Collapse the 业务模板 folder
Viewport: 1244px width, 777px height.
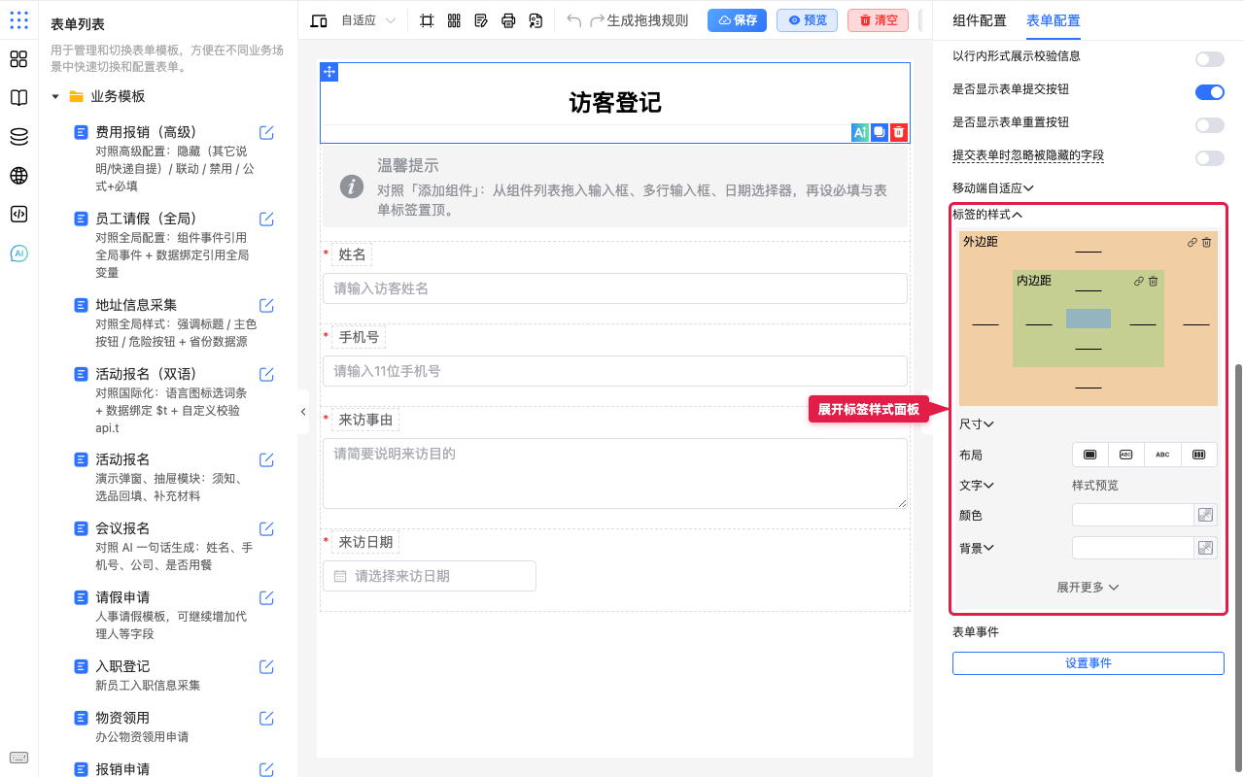55,96
